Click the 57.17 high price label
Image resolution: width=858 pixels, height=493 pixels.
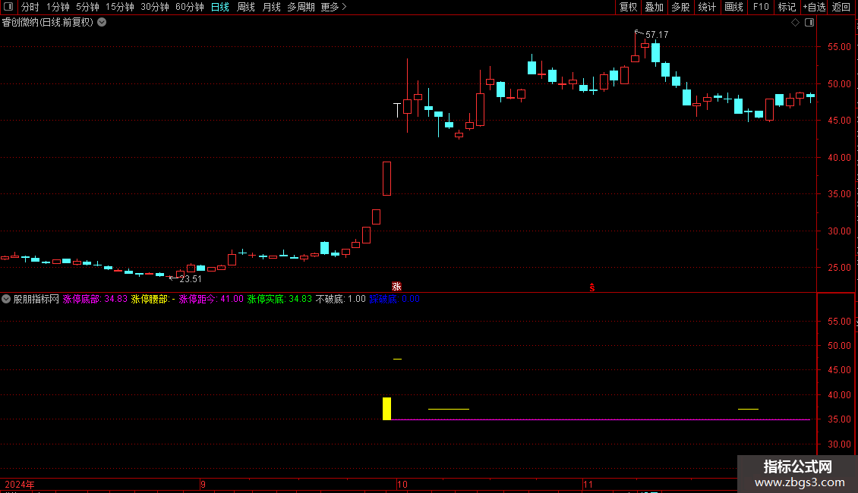tap(657, 34)
